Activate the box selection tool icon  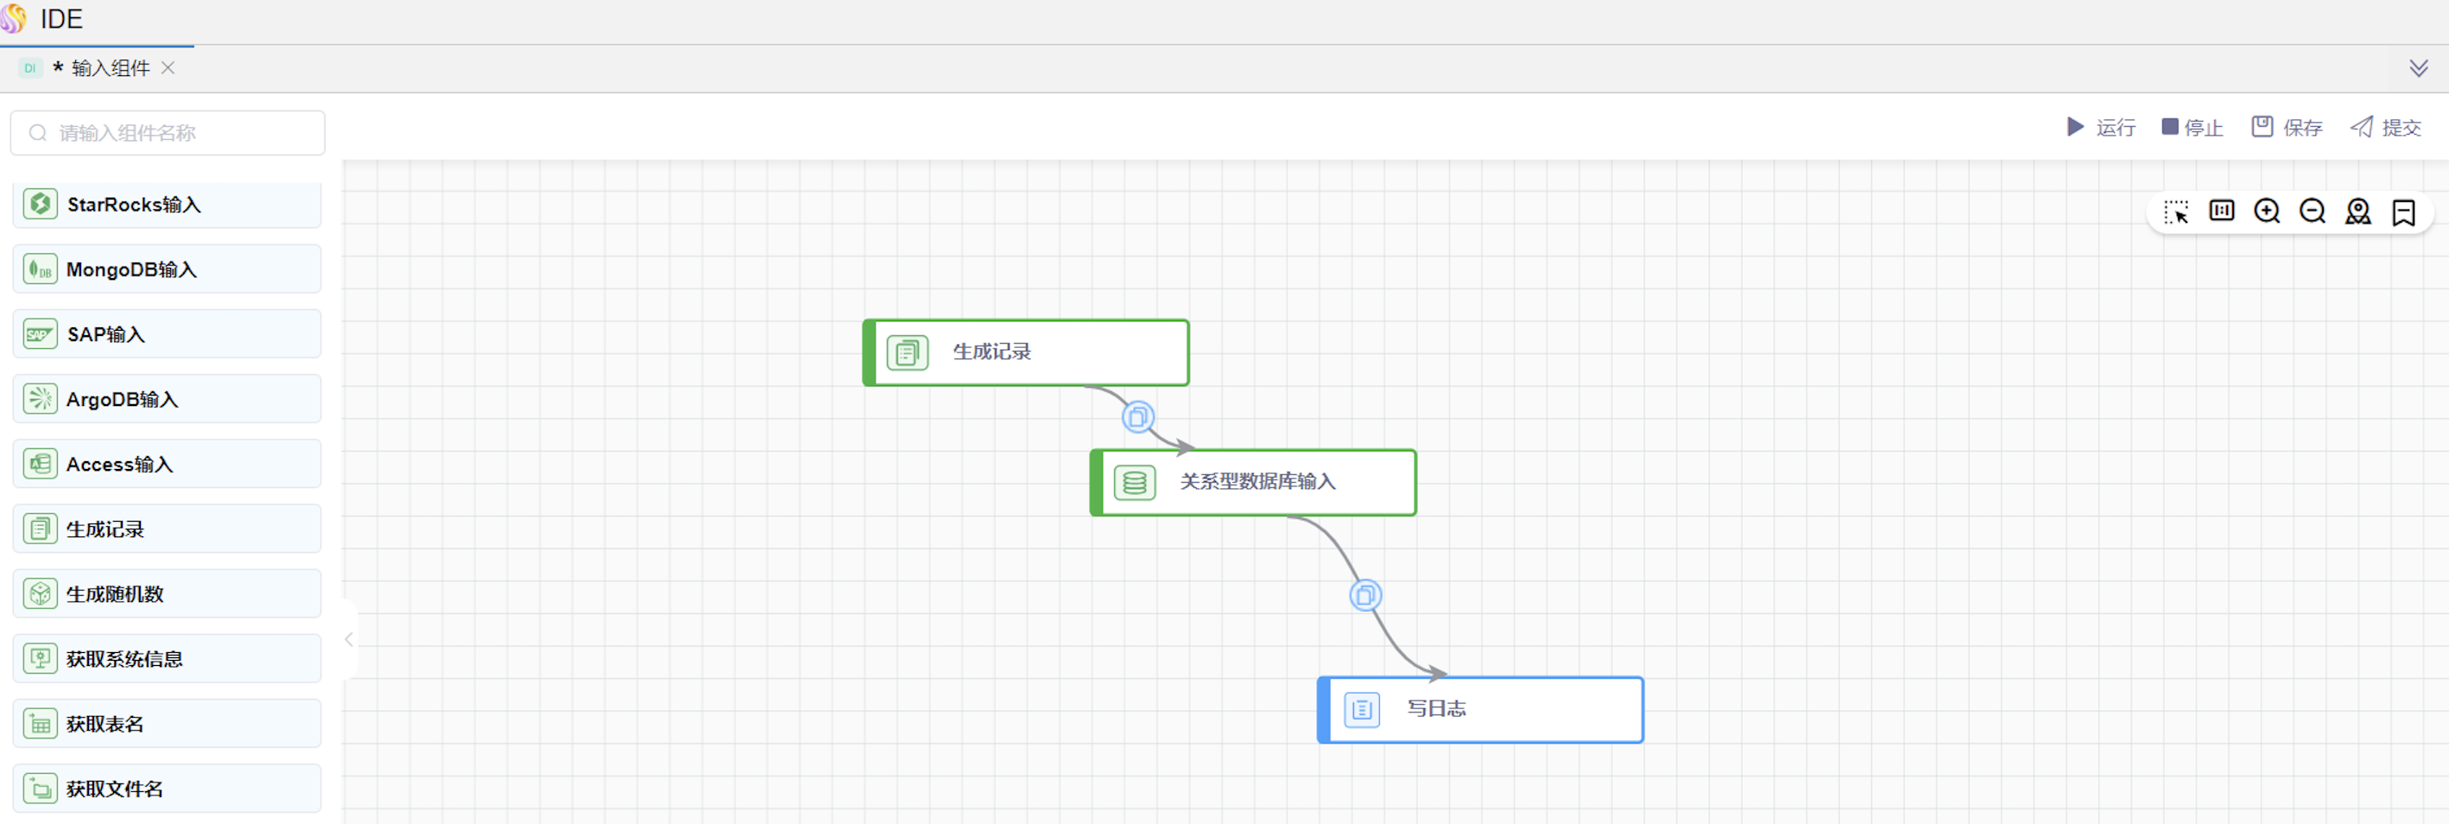[x=2176, y=211]
